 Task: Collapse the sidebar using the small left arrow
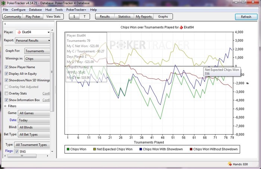pos(5,24)
